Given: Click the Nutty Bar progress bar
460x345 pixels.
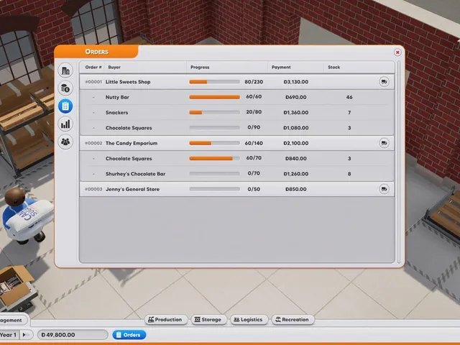Looking at the screenshot, I should [214, 97].
